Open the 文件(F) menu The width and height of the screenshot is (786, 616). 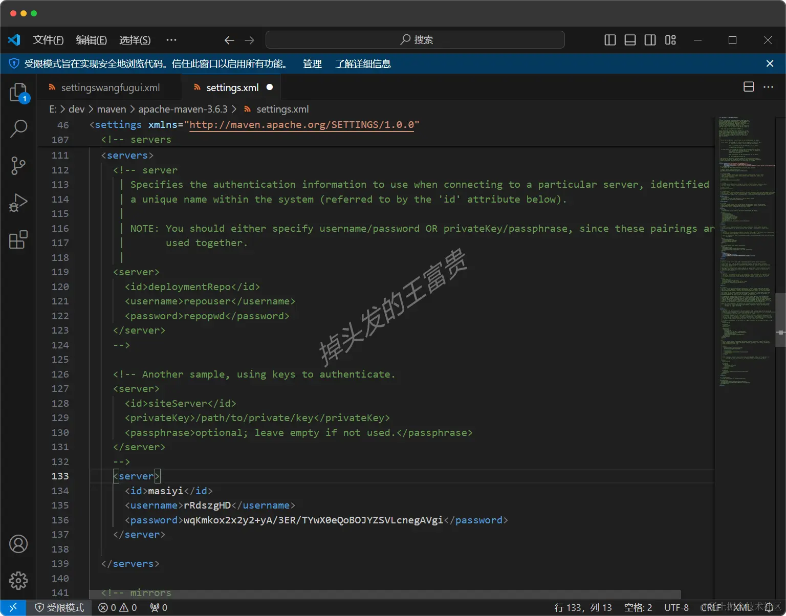[48, 40]
